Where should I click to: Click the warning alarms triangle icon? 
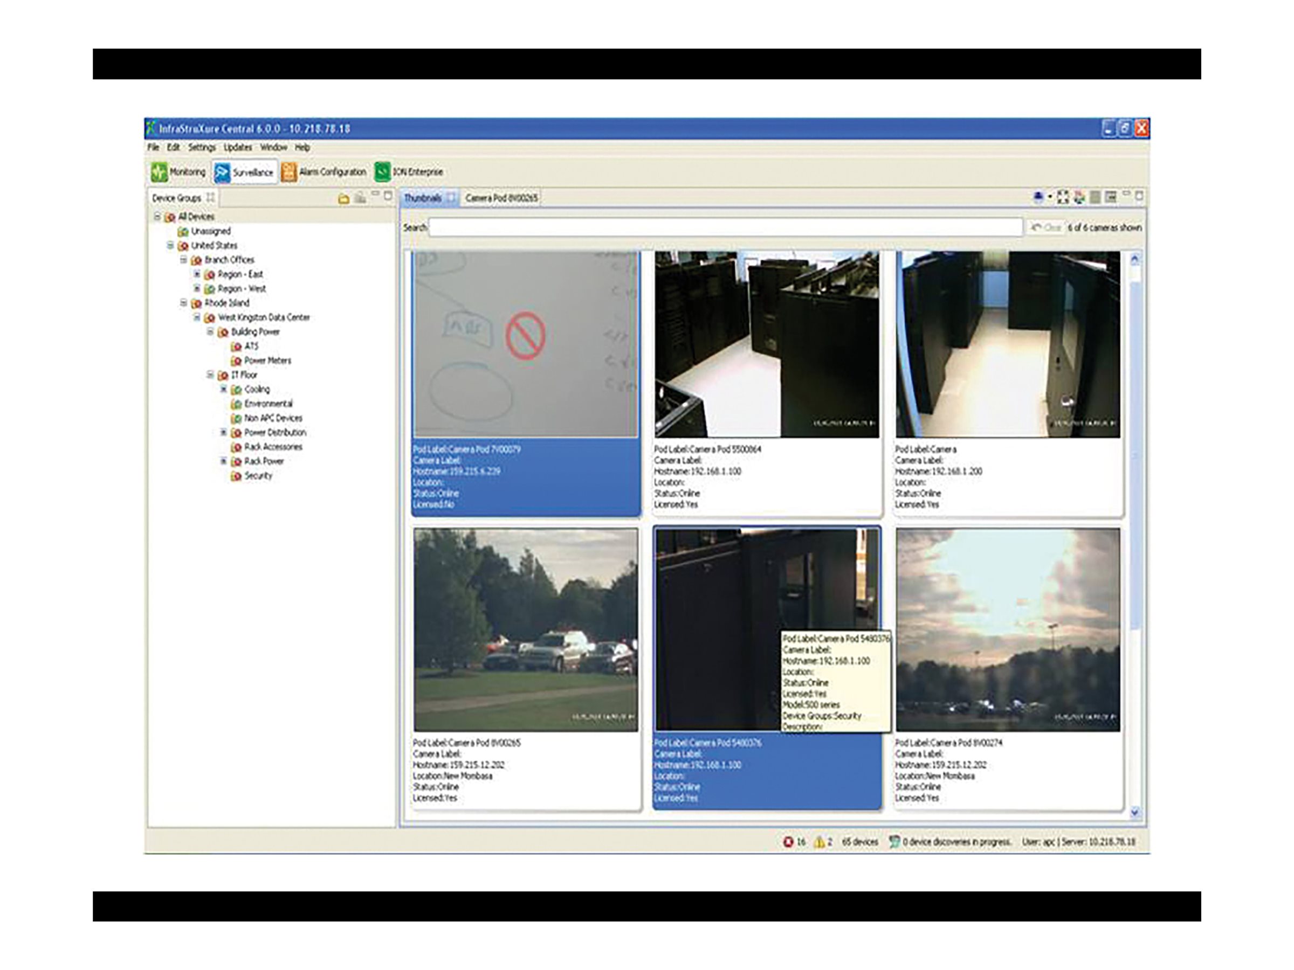coord(819,842)
